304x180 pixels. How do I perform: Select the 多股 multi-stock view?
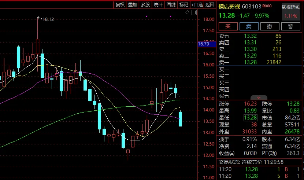coord(145,5)
